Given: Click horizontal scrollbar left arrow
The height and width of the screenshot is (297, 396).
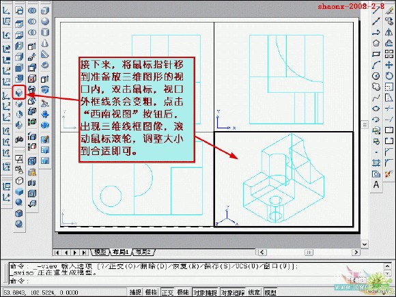Looking at the screenshot, I should point(262,252).
